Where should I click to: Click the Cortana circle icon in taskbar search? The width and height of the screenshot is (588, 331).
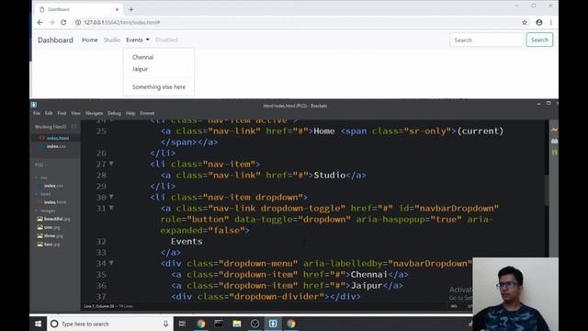[54, 324]
